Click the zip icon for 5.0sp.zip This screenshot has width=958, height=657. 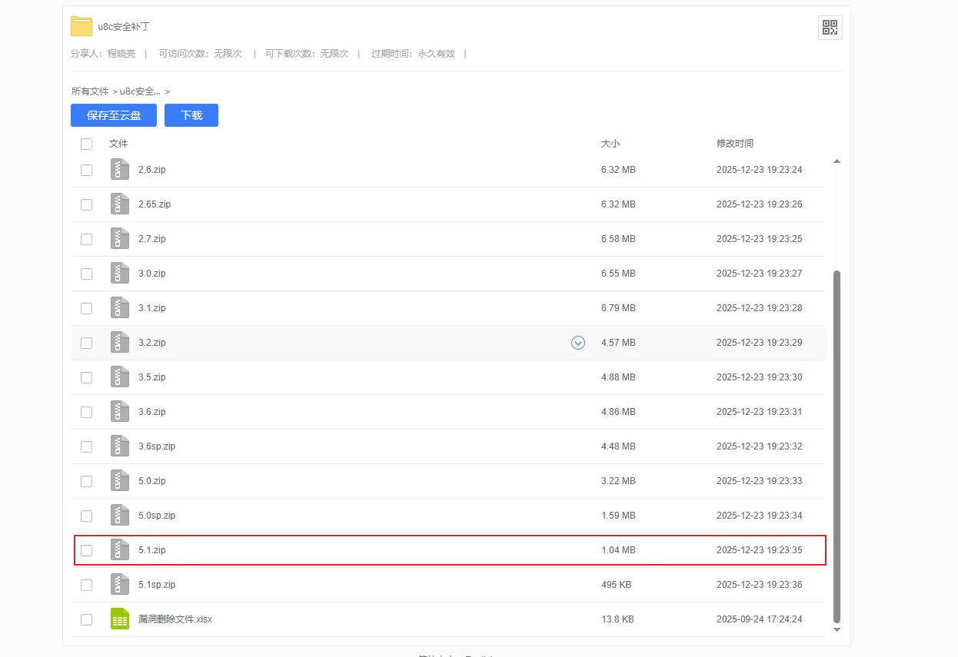[119, 516]
